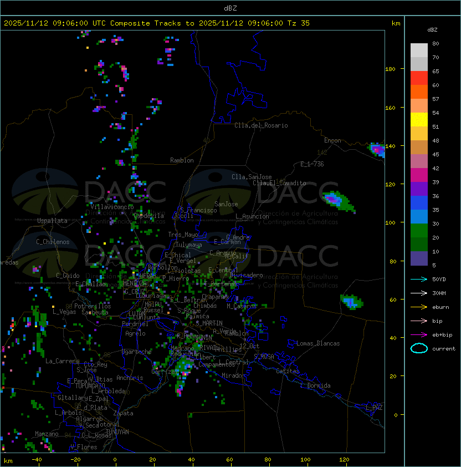This screenshot has height=467, width=461.
Task: Click the 'La_Carrera' map label
Action: tap(62, 361)
